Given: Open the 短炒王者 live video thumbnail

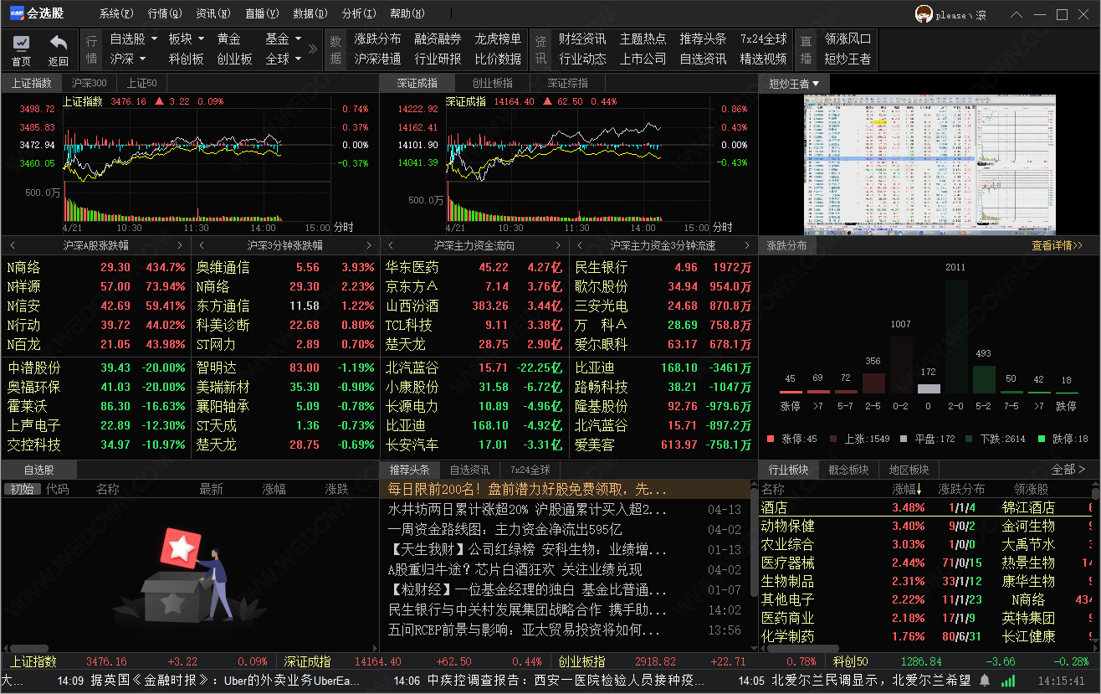Looking at the screenshot, I should pos(929,164).
